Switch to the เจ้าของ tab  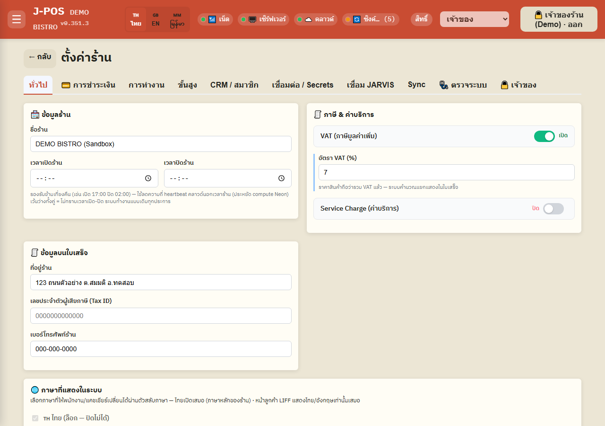pyautogui.click(x=519, y=85)
